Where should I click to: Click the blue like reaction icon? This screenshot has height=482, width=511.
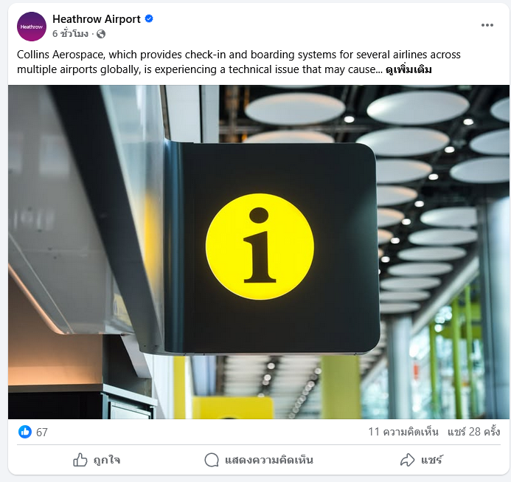[x=25, y=432]
